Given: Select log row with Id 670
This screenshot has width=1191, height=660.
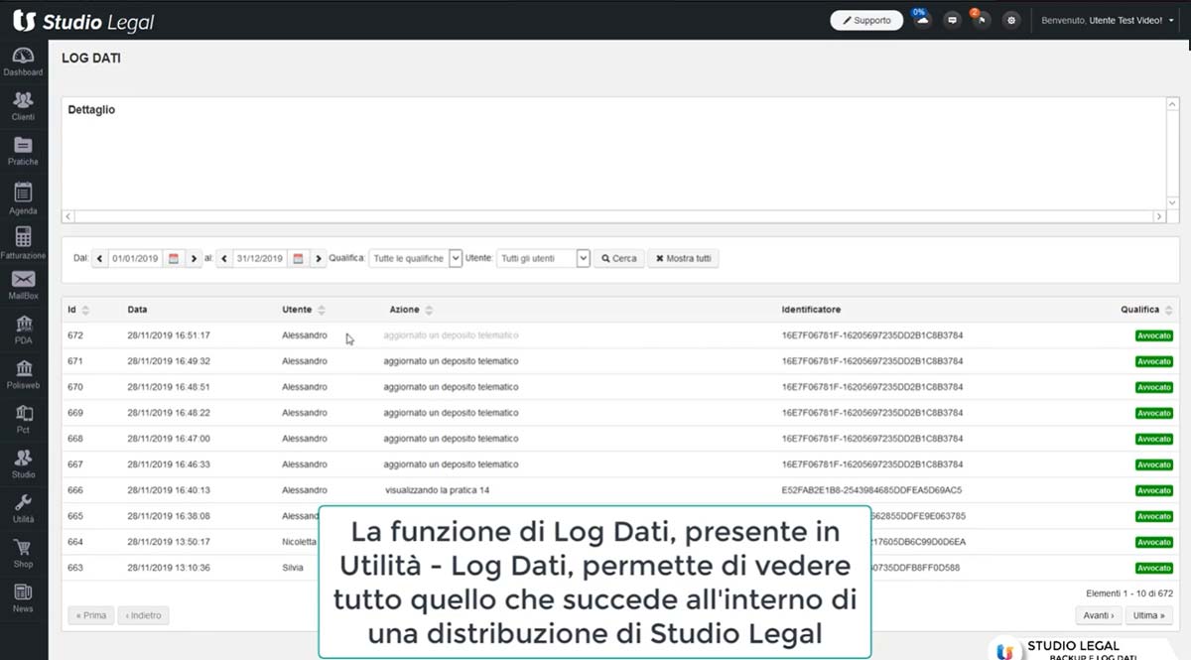Looking at the screenshot, I should pyautogui.click(x=619, y=387).
